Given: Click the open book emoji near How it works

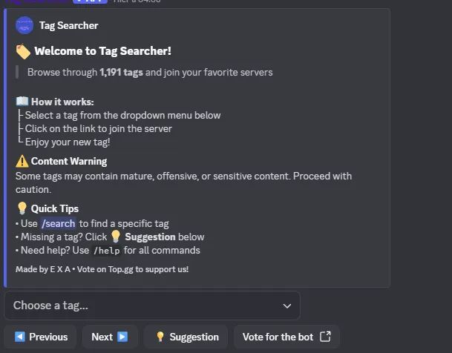Looking at the screenshot, I should point(22,102).
